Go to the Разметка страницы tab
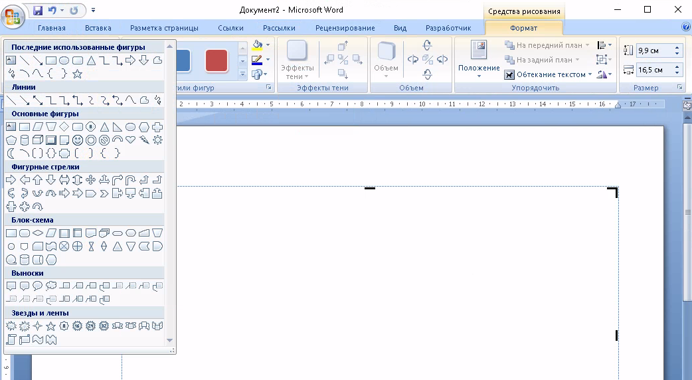The width and height of the screenshot is (692, 380). (x=164, y=28)
